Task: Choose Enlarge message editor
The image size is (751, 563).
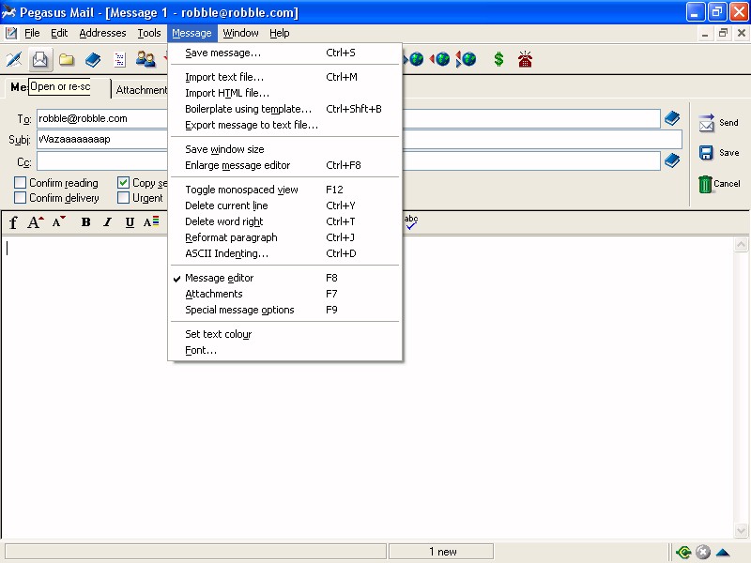Action: click(x=285, y=165)
